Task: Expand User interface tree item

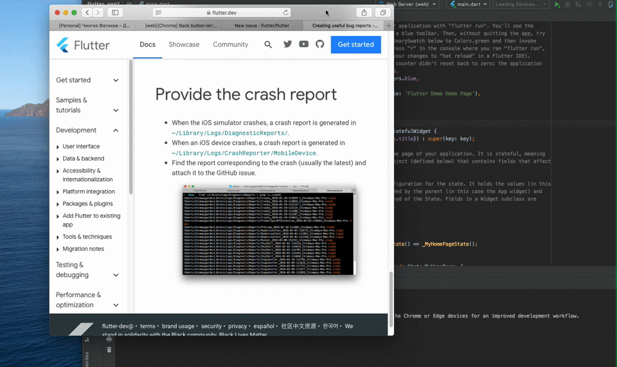Action: (x=78, y=147)
